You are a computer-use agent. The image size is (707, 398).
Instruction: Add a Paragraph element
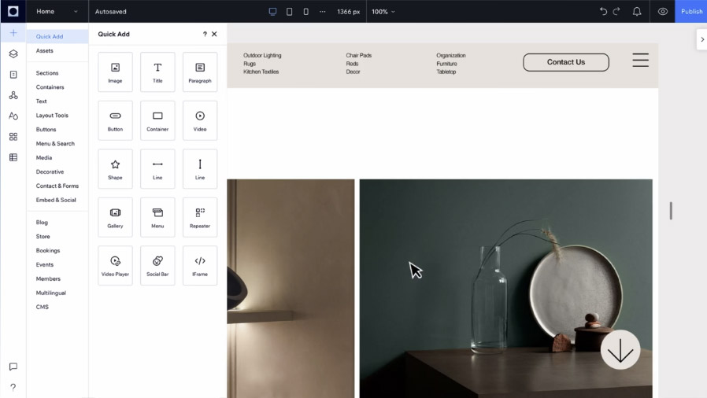200,72
